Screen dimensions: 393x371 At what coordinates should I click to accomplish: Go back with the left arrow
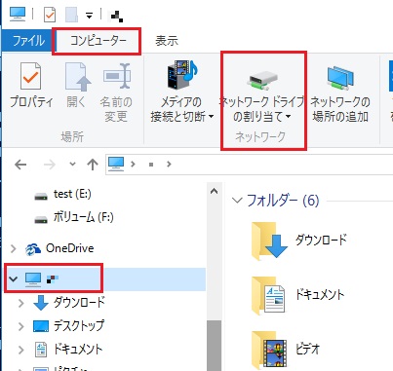tap(20, 165)
